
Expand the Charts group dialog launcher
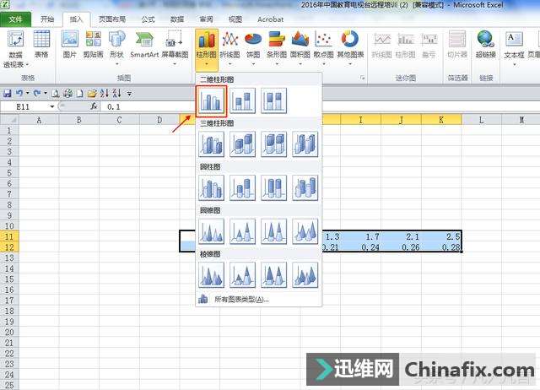coord(362,78)
